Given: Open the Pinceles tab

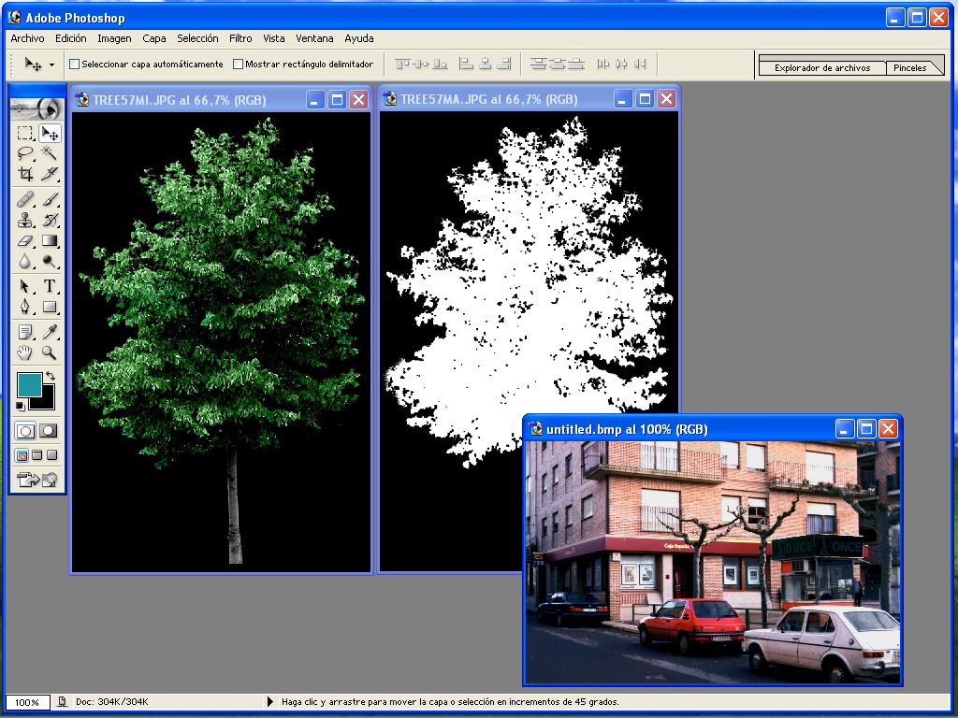Looking at the screenshot, I should 909,67.
